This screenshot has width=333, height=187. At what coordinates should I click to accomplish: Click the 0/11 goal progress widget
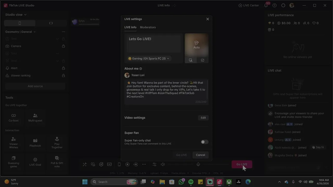click(86, 22)
